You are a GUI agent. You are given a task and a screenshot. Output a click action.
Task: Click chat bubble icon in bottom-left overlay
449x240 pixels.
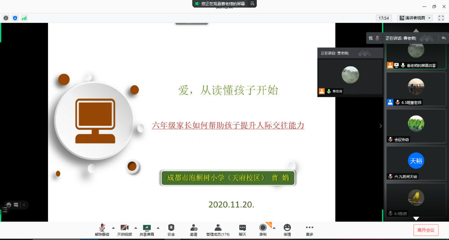(16, 205)
